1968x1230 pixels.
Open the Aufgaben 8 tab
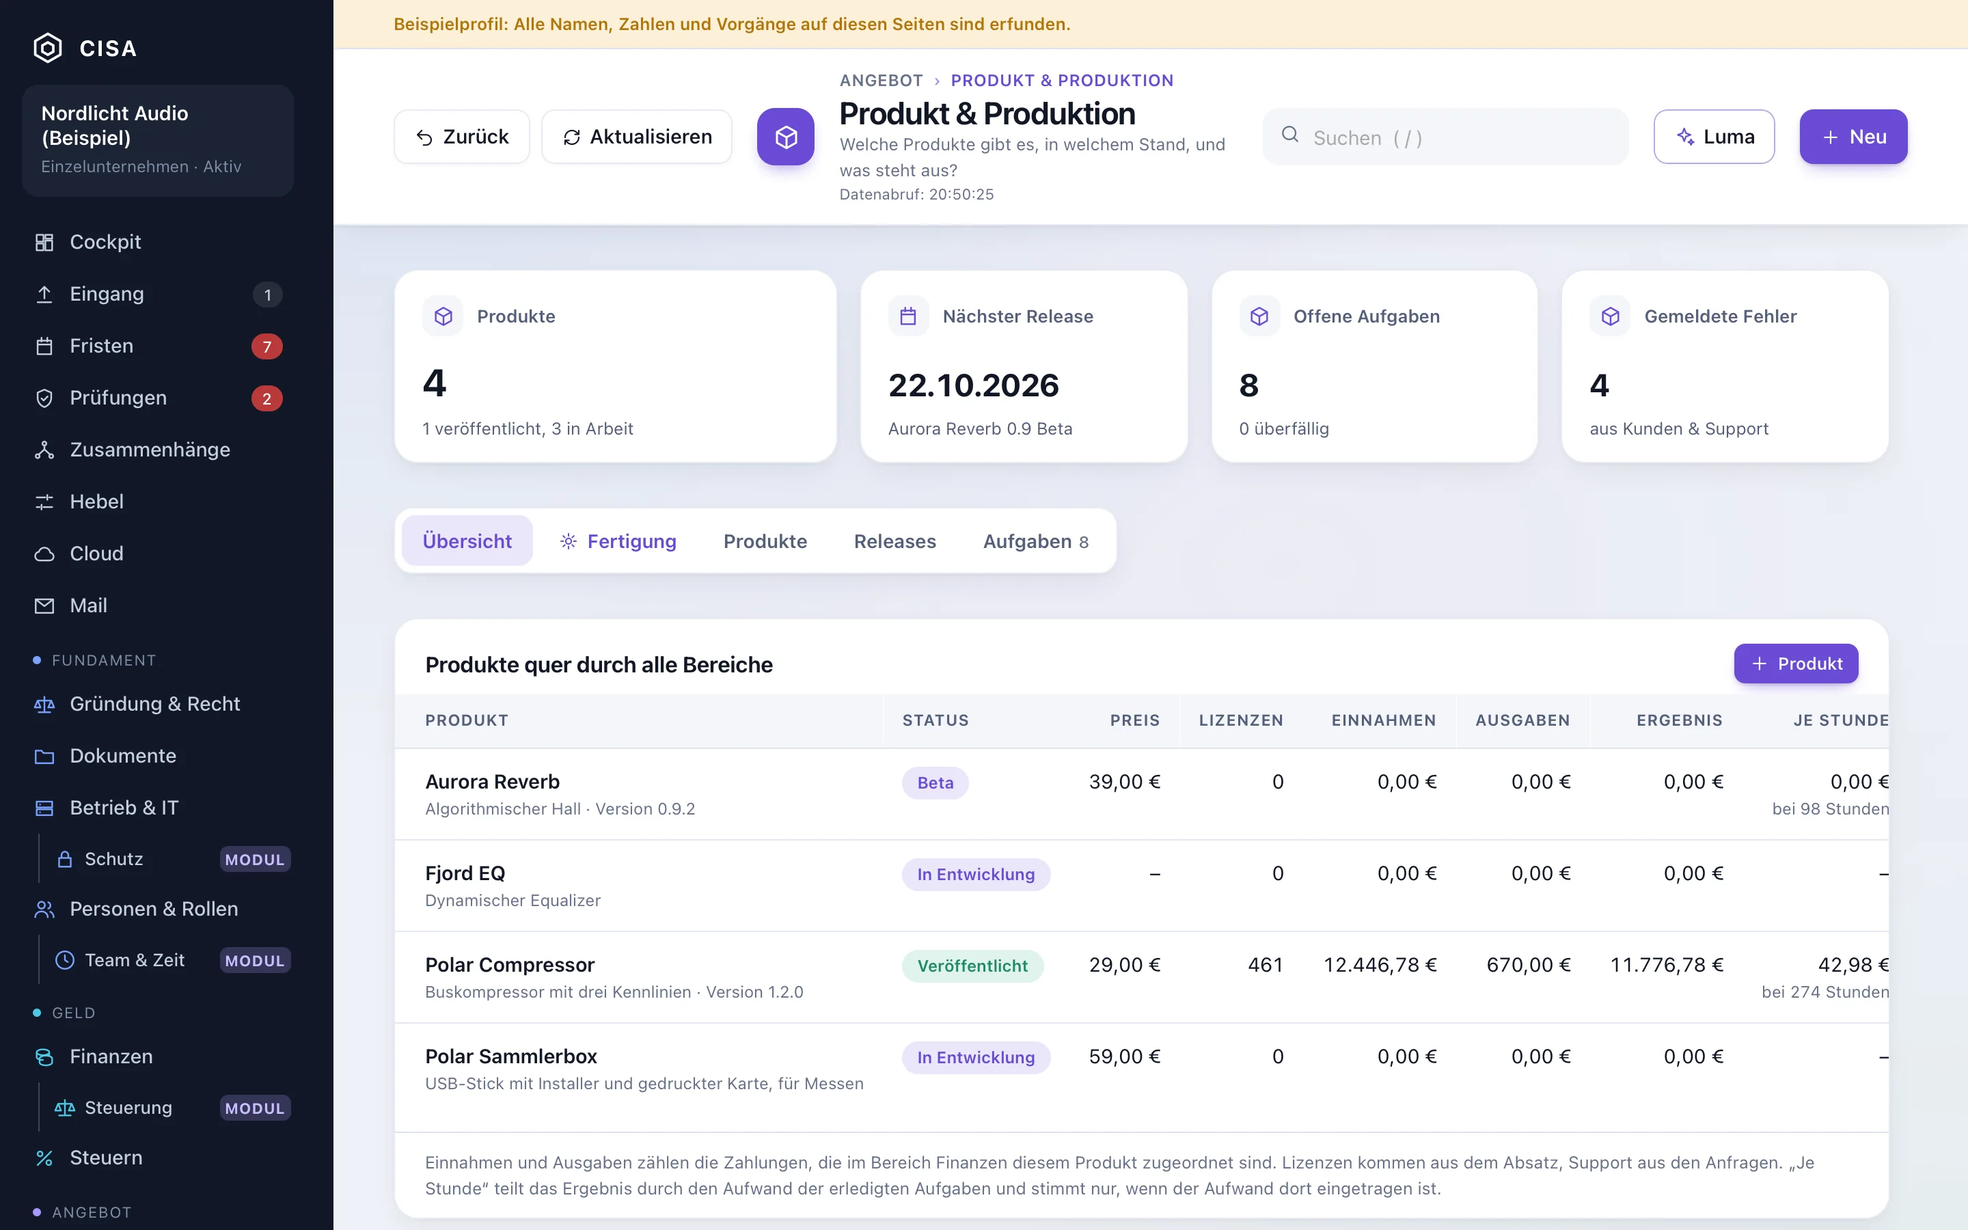point(1035,541)
